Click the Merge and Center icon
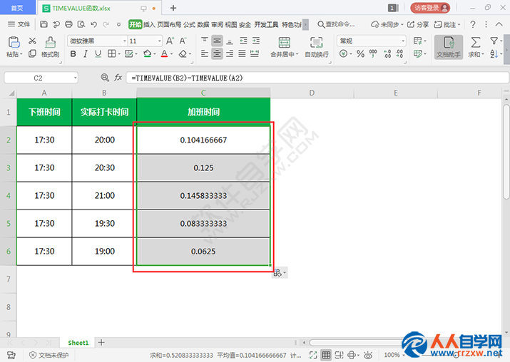The image size is (510, 362). click(285, 43)
